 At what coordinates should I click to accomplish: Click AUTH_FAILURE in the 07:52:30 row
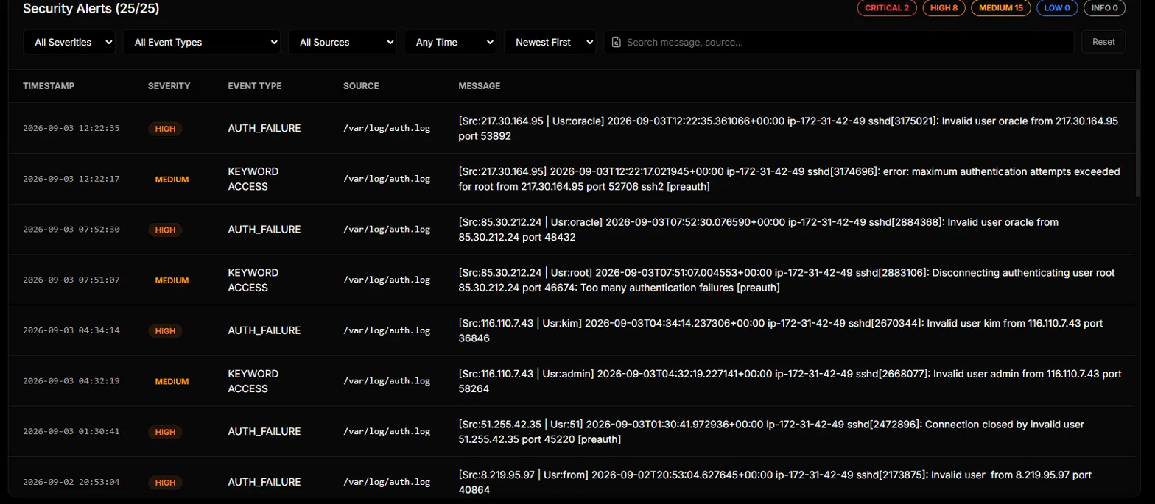pyautogui.click(x=264, y=230)
